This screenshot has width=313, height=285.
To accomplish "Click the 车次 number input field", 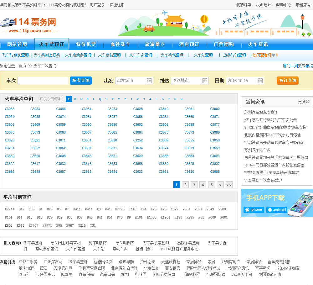I will pos(43,81).
